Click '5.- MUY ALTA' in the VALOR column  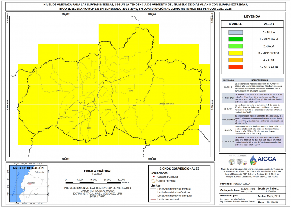point(269,67)
